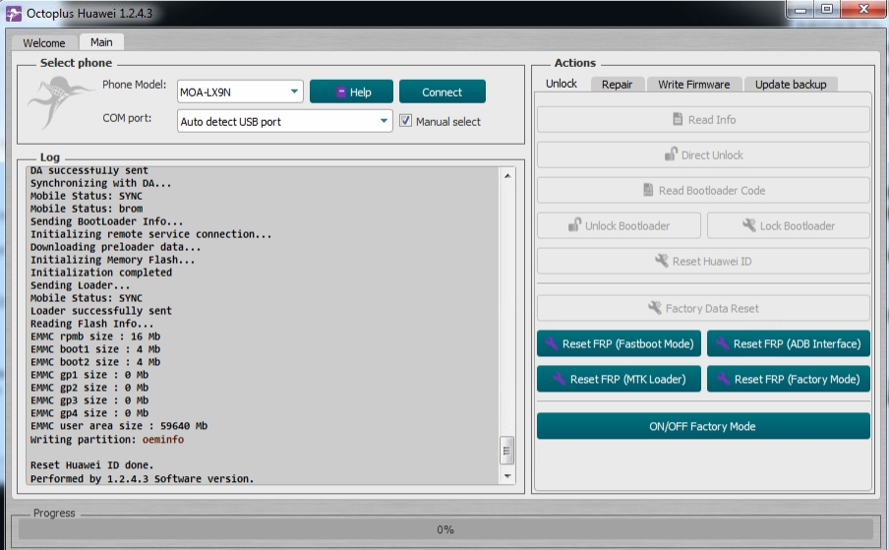Screen dimensions: 889x550
Task: Toggle the Manual select checkbox
Action: [405, 121]
